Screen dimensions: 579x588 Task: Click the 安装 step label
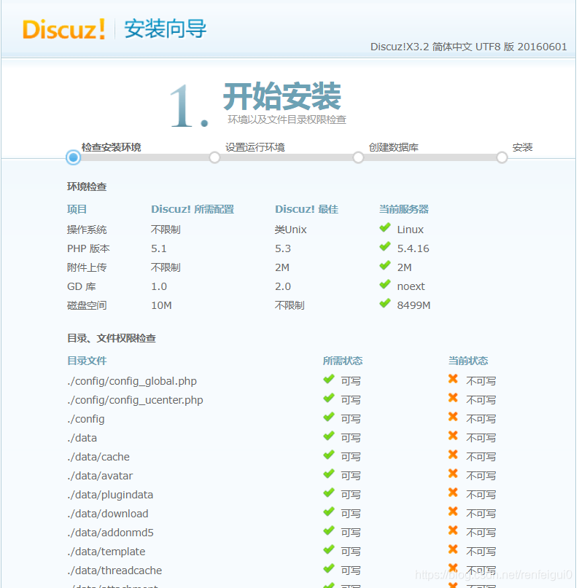click(x=522, y=147)
